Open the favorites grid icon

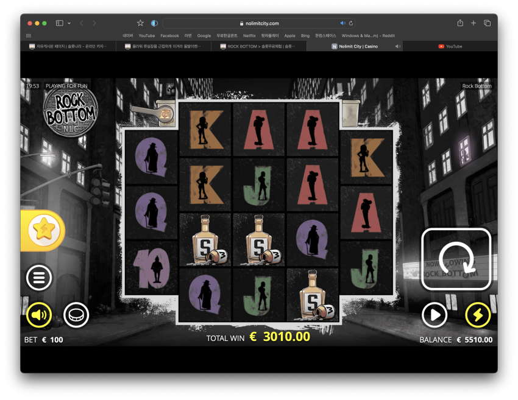[x=29, y=36]
